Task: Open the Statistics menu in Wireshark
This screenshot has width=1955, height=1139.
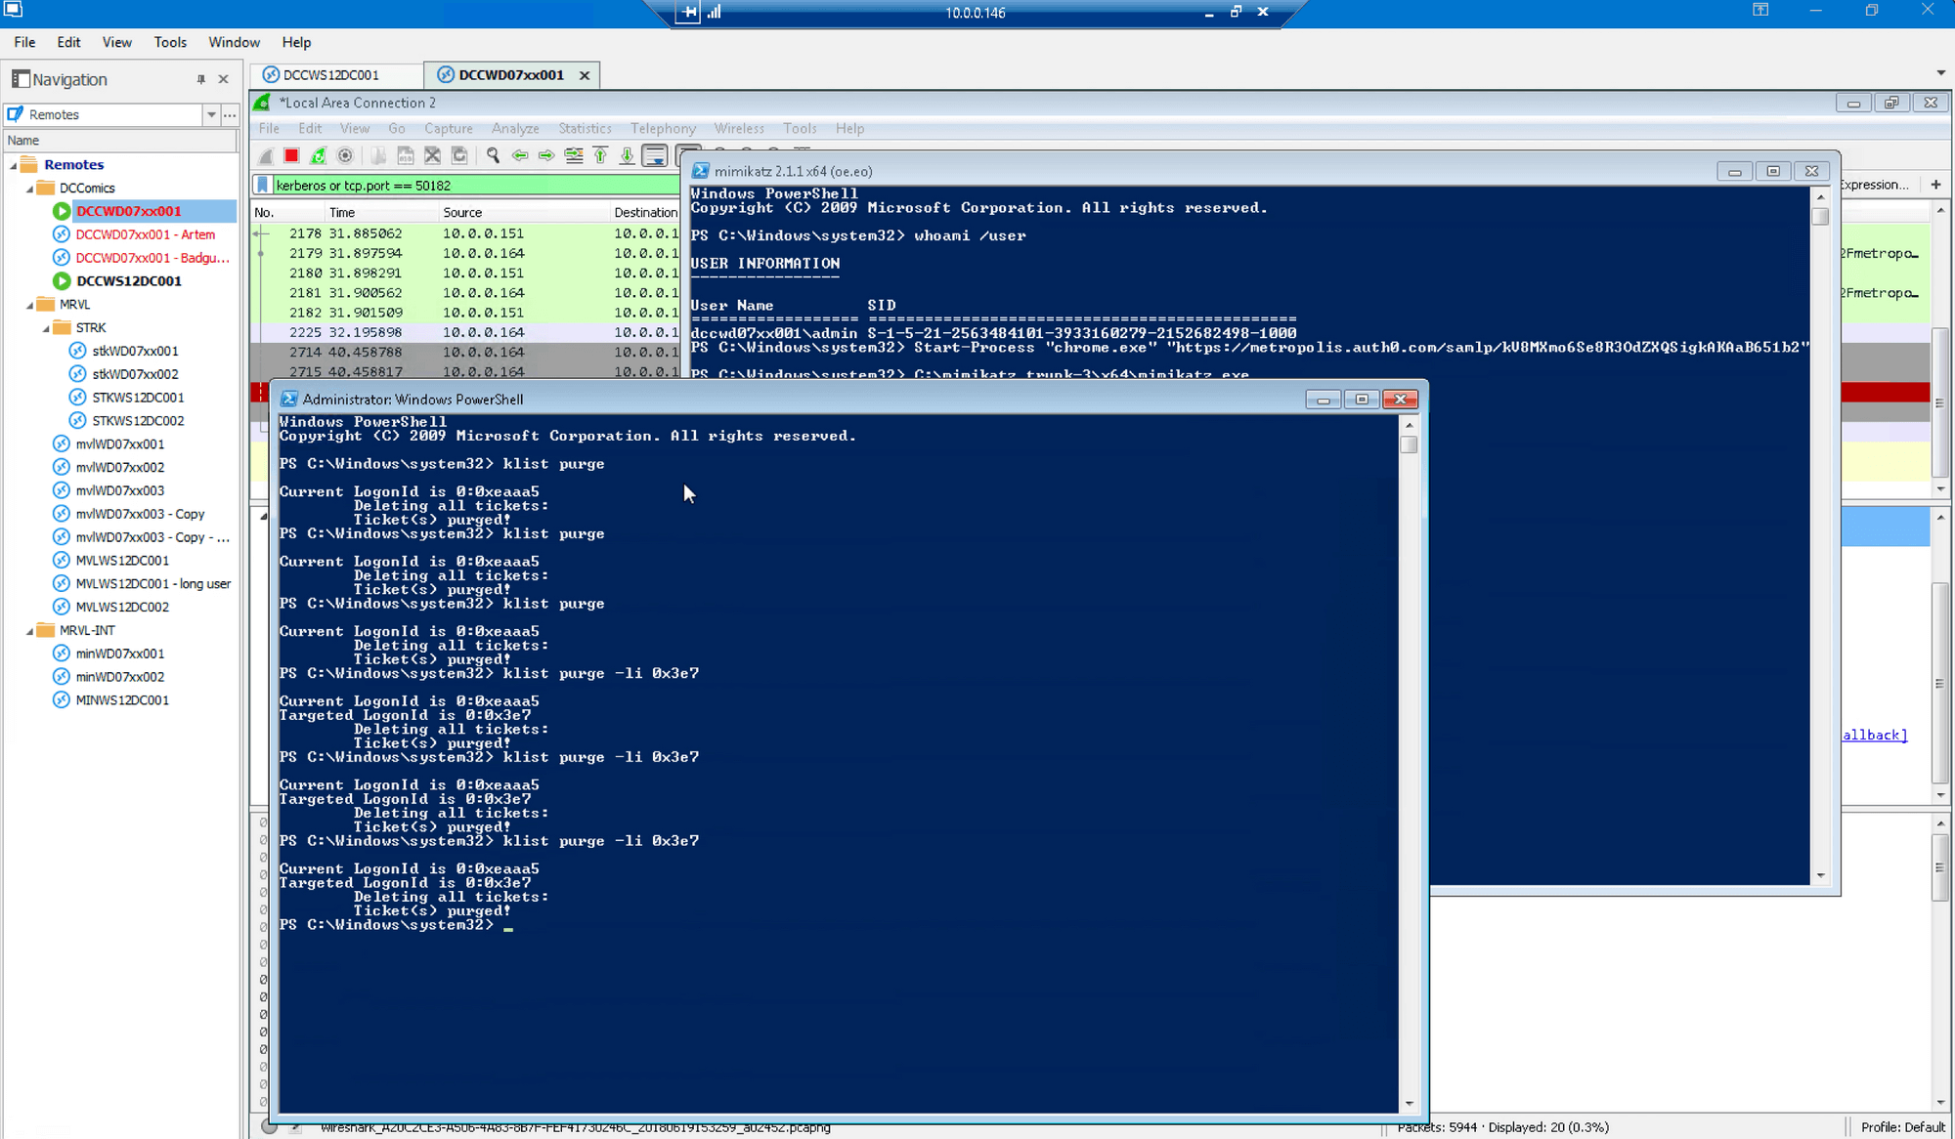Action: click(x=584, y=128)
